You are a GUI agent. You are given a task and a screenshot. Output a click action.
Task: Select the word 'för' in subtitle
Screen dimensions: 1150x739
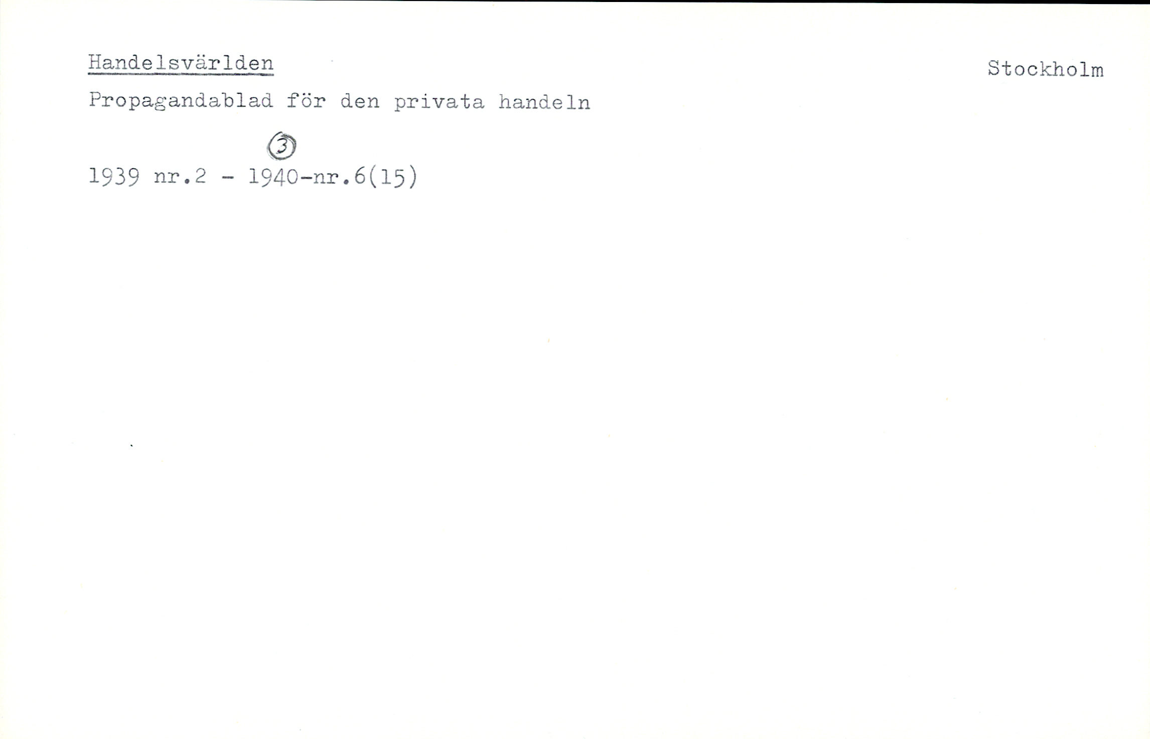(306, 101)
